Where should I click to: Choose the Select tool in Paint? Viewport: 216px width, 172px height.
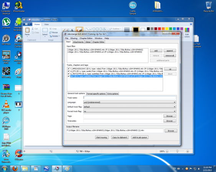45,32
